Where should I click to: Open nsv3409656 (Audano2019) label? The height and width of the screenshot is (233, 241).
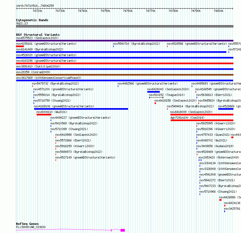215,146
